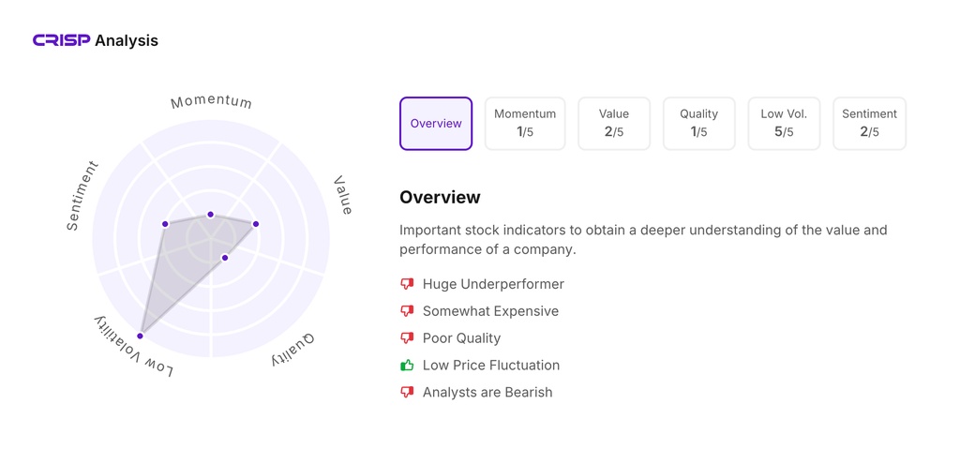
Task: Click the Value radar data point
Action: point(256,224)
